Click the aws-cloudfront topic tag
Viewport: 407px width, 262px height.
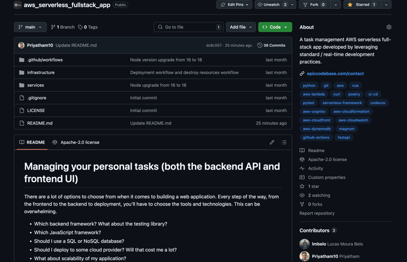coord(316,120)
